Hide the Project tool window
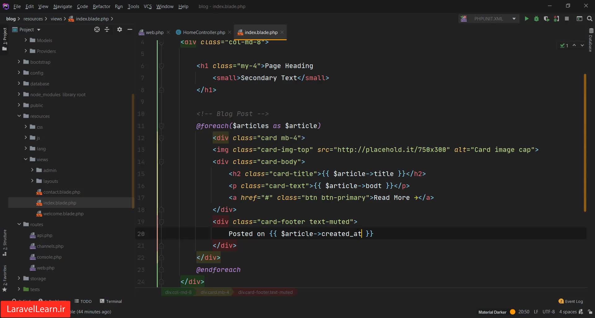Image resolution: width=595 pixels, height=318 pixels. click(130, 29)
